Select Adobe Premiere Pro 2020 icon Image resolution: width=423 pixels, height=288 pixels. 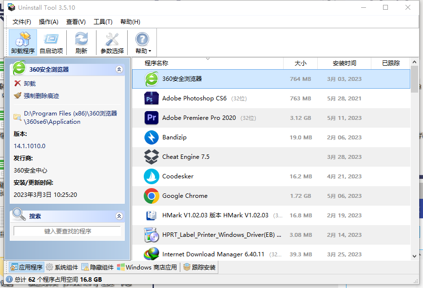point(152,118)
